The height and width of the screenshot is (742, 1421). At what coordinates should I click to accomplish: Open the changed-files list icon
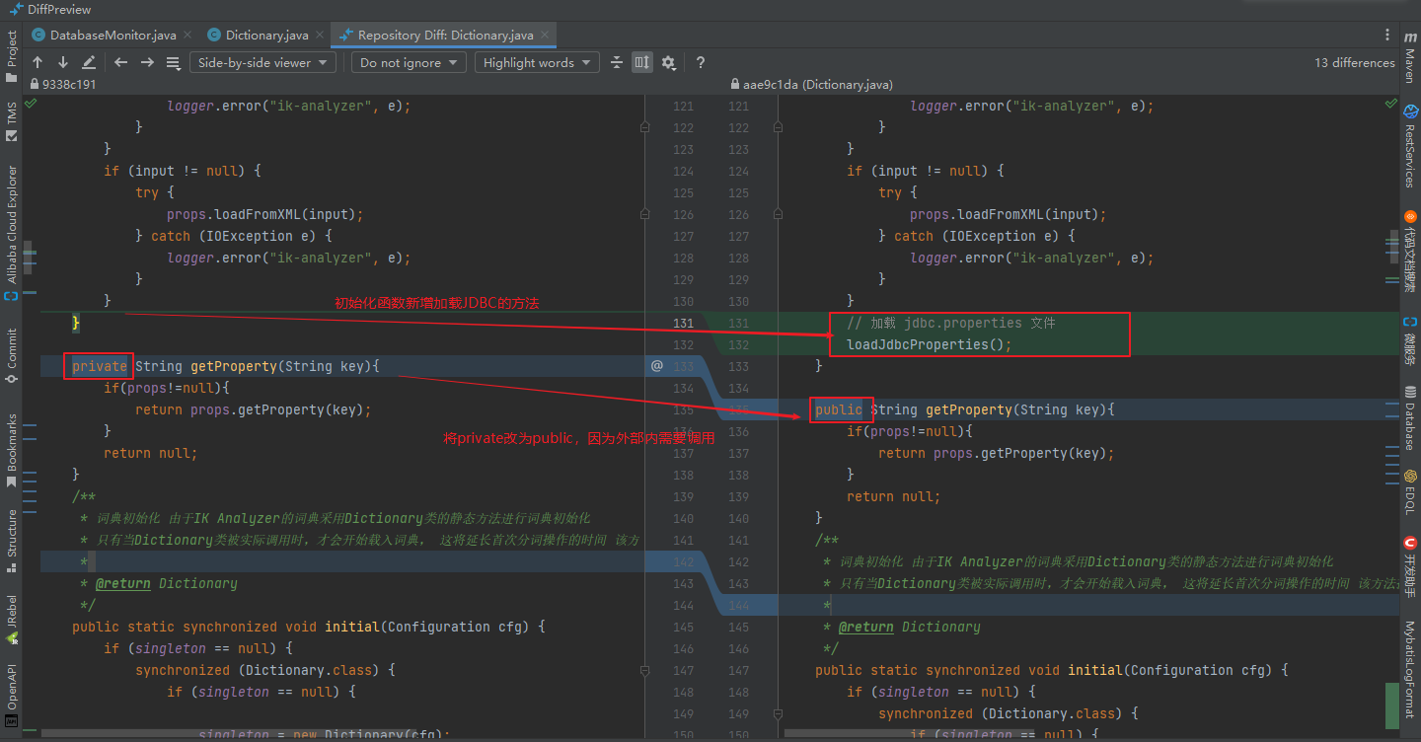[173, 62]
